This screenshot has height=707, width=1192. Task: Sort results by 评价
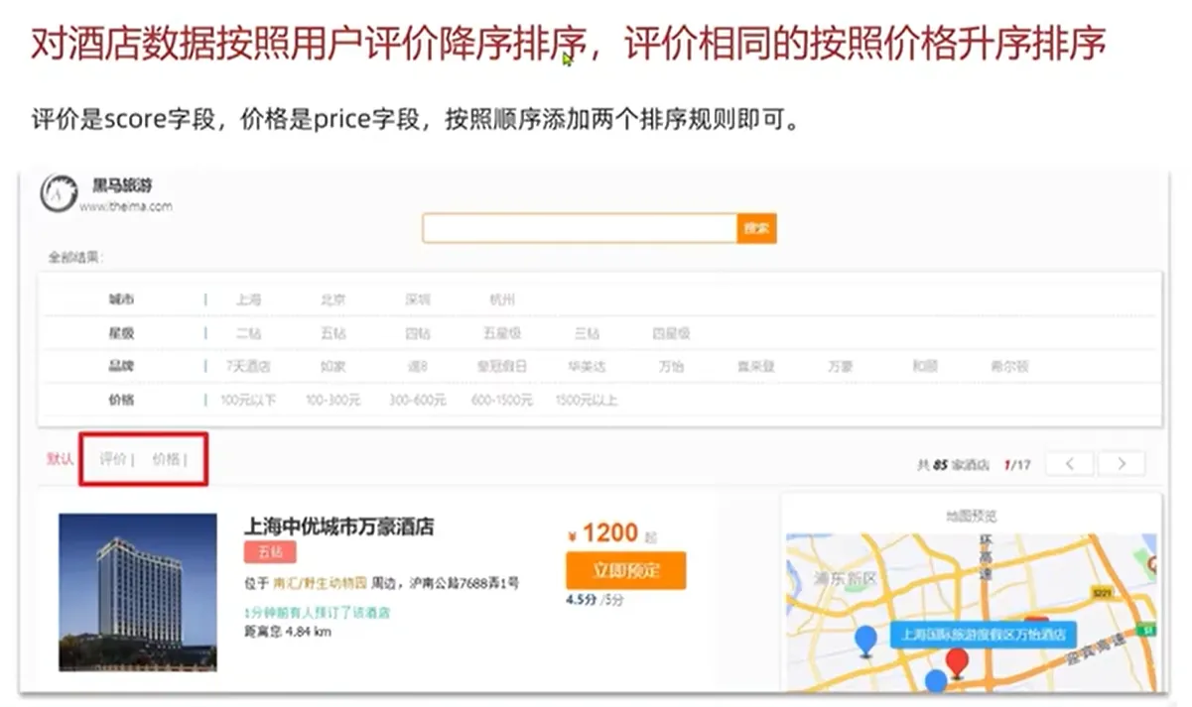[x=114, y=459]
